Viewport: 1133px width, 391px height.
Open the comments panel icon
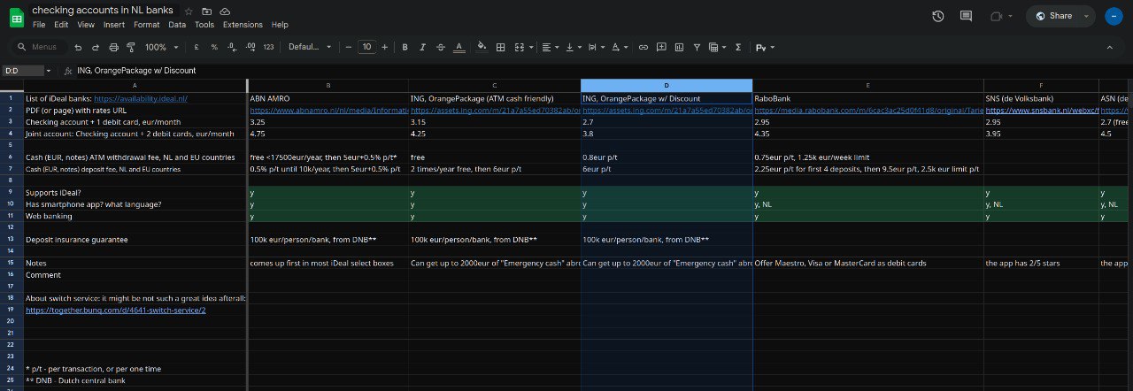tap(966, 16)
